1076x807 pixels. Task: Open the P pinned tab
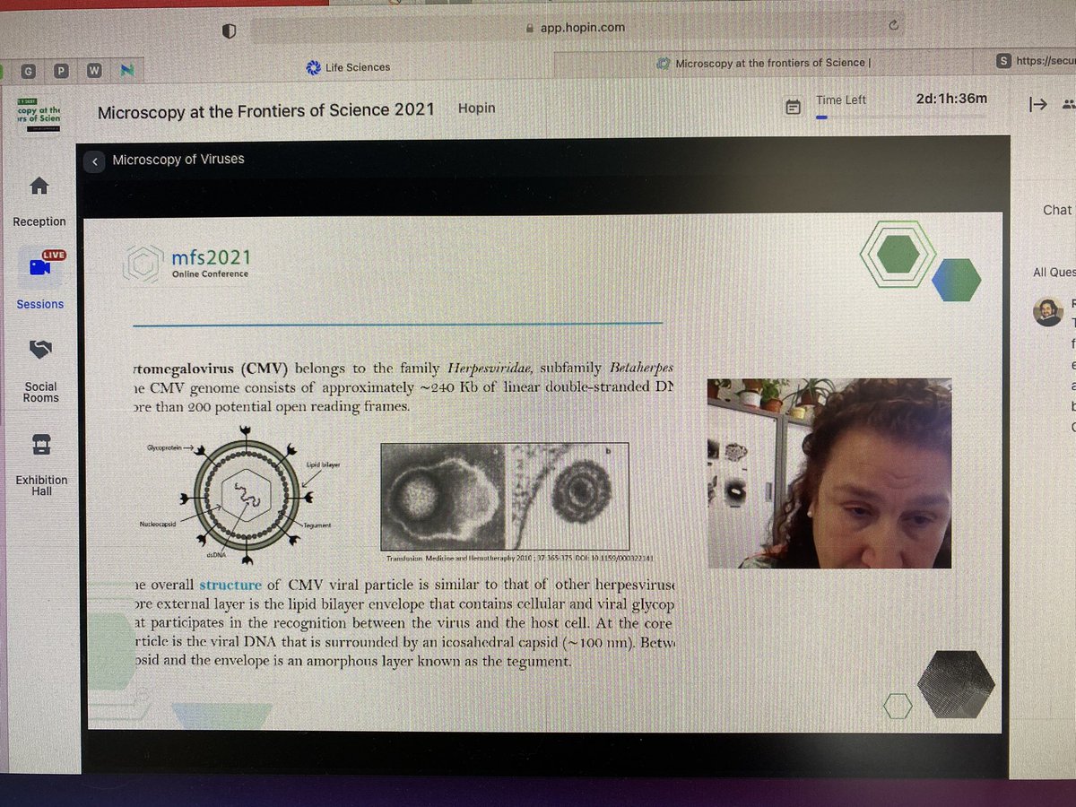(x=62, y=70)
